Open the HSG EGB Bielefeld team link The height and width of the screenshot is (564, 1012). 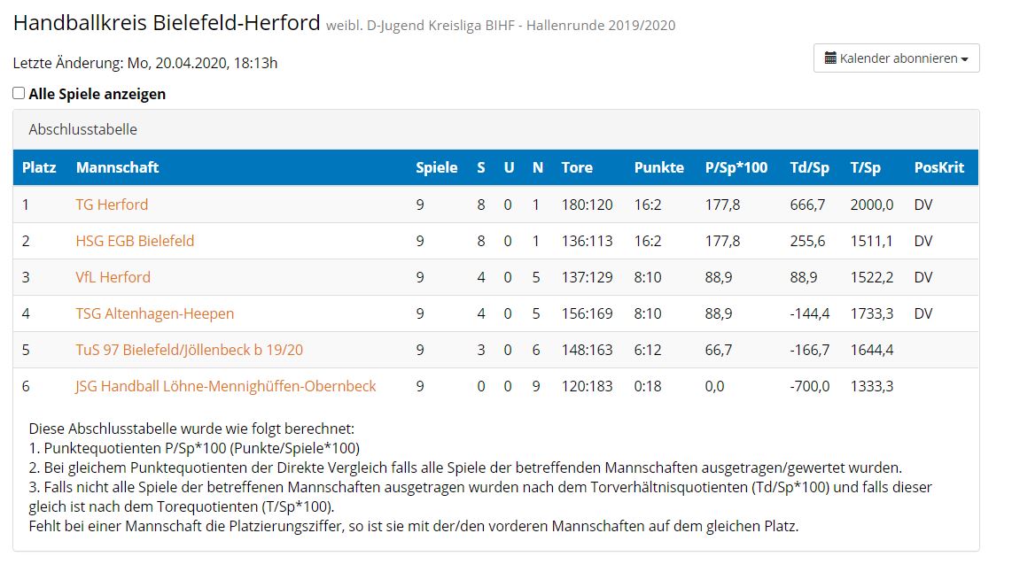point(135,241)
